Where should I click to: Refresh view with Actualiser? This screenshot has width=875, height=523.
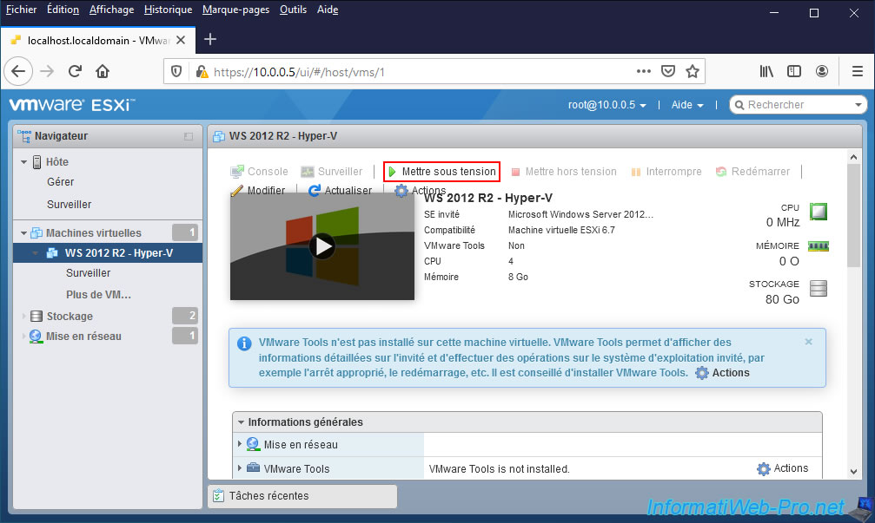(x=340, y=191)
